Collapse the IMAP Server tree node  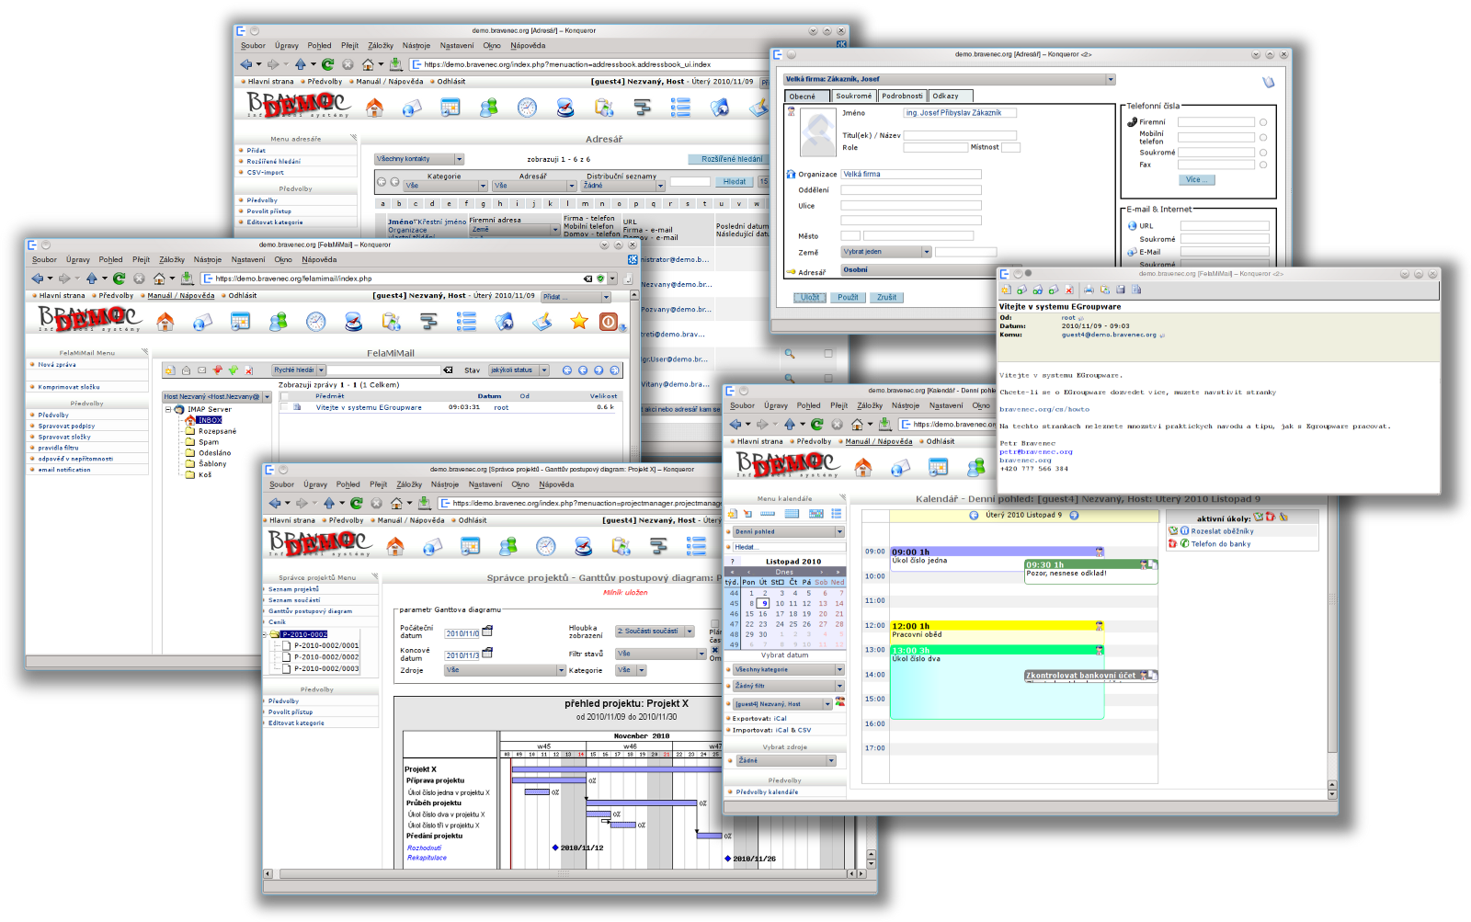pos(168,409)
